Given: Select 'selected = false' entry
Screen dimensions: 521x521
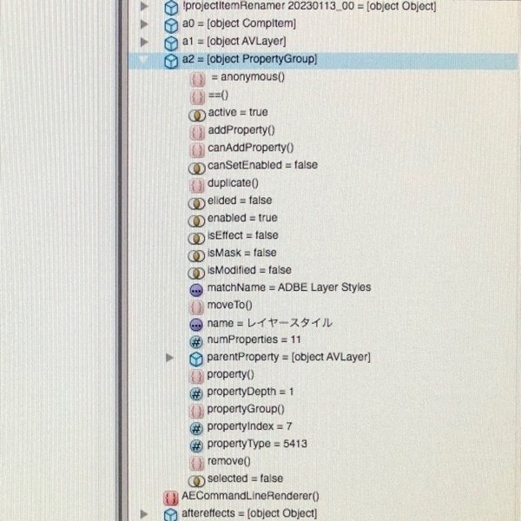Looking at the screenshot, I should coord(245,478).
